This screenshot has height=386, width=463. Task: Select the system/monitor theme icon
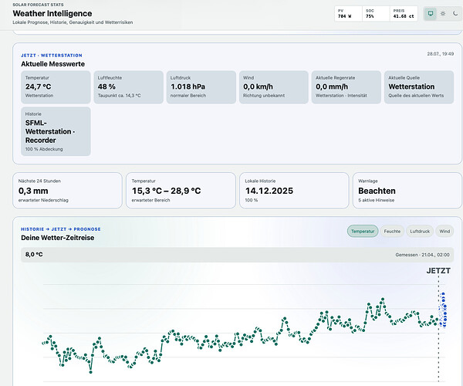(431, 14)
